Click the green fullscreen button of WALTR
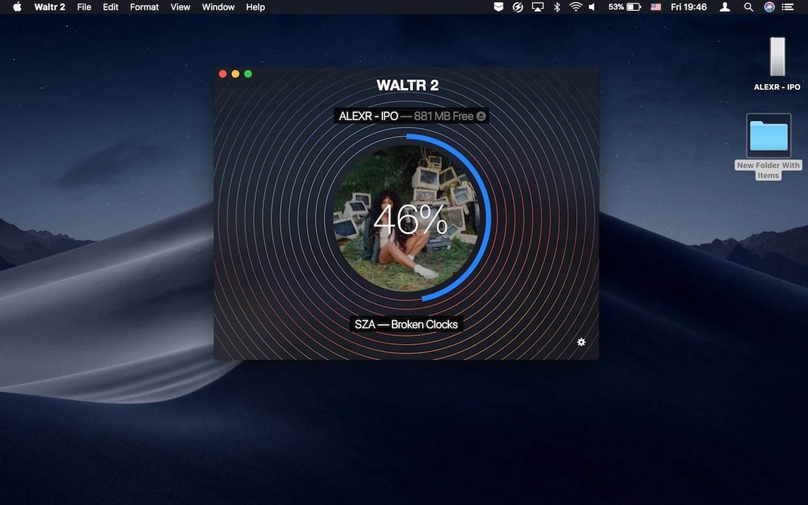The width and height of the screenshot is (808, 505). [248, 74]
